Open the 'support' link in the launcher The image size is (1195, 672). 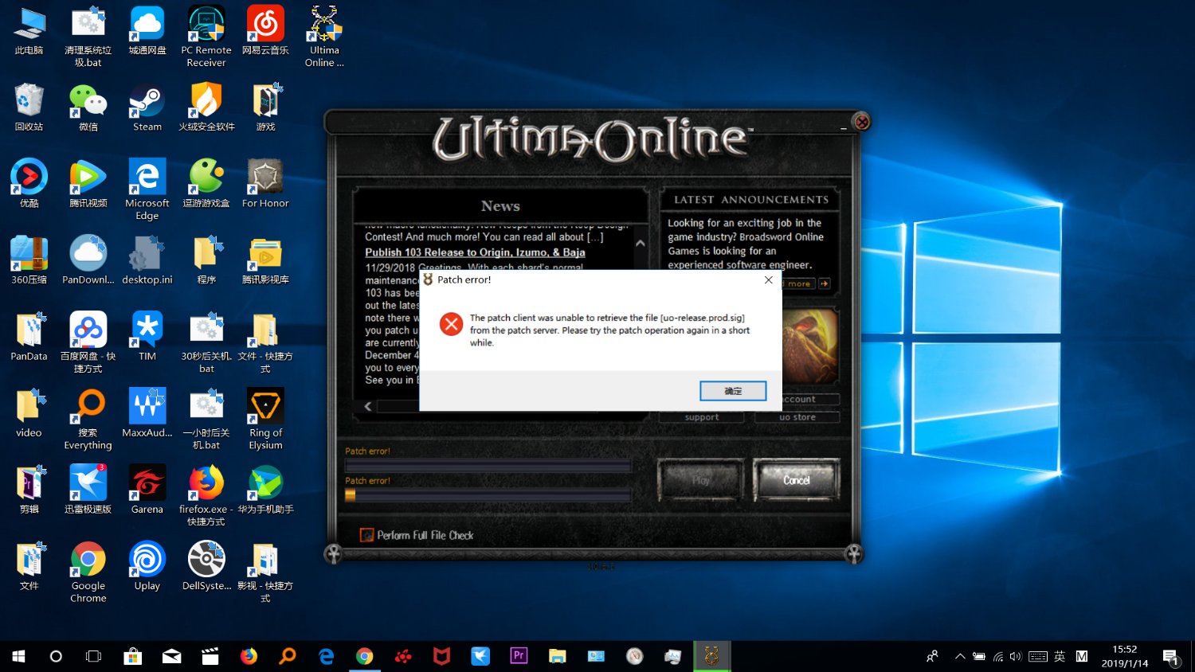coord(702,417)
